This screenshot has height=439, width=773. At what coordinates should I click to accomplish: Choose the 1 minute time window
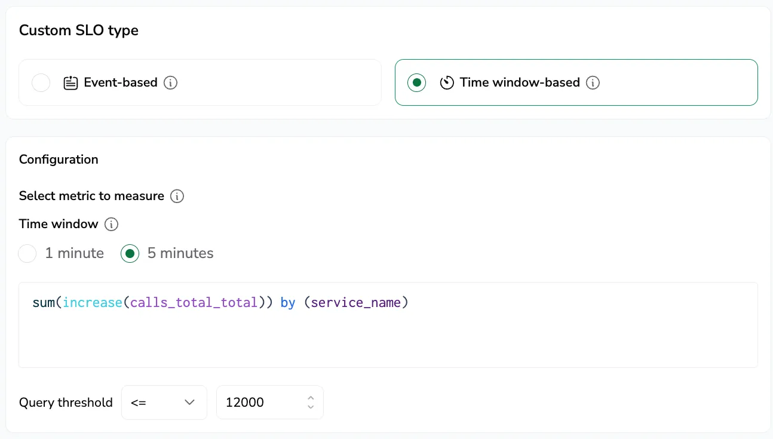[27, 253]
